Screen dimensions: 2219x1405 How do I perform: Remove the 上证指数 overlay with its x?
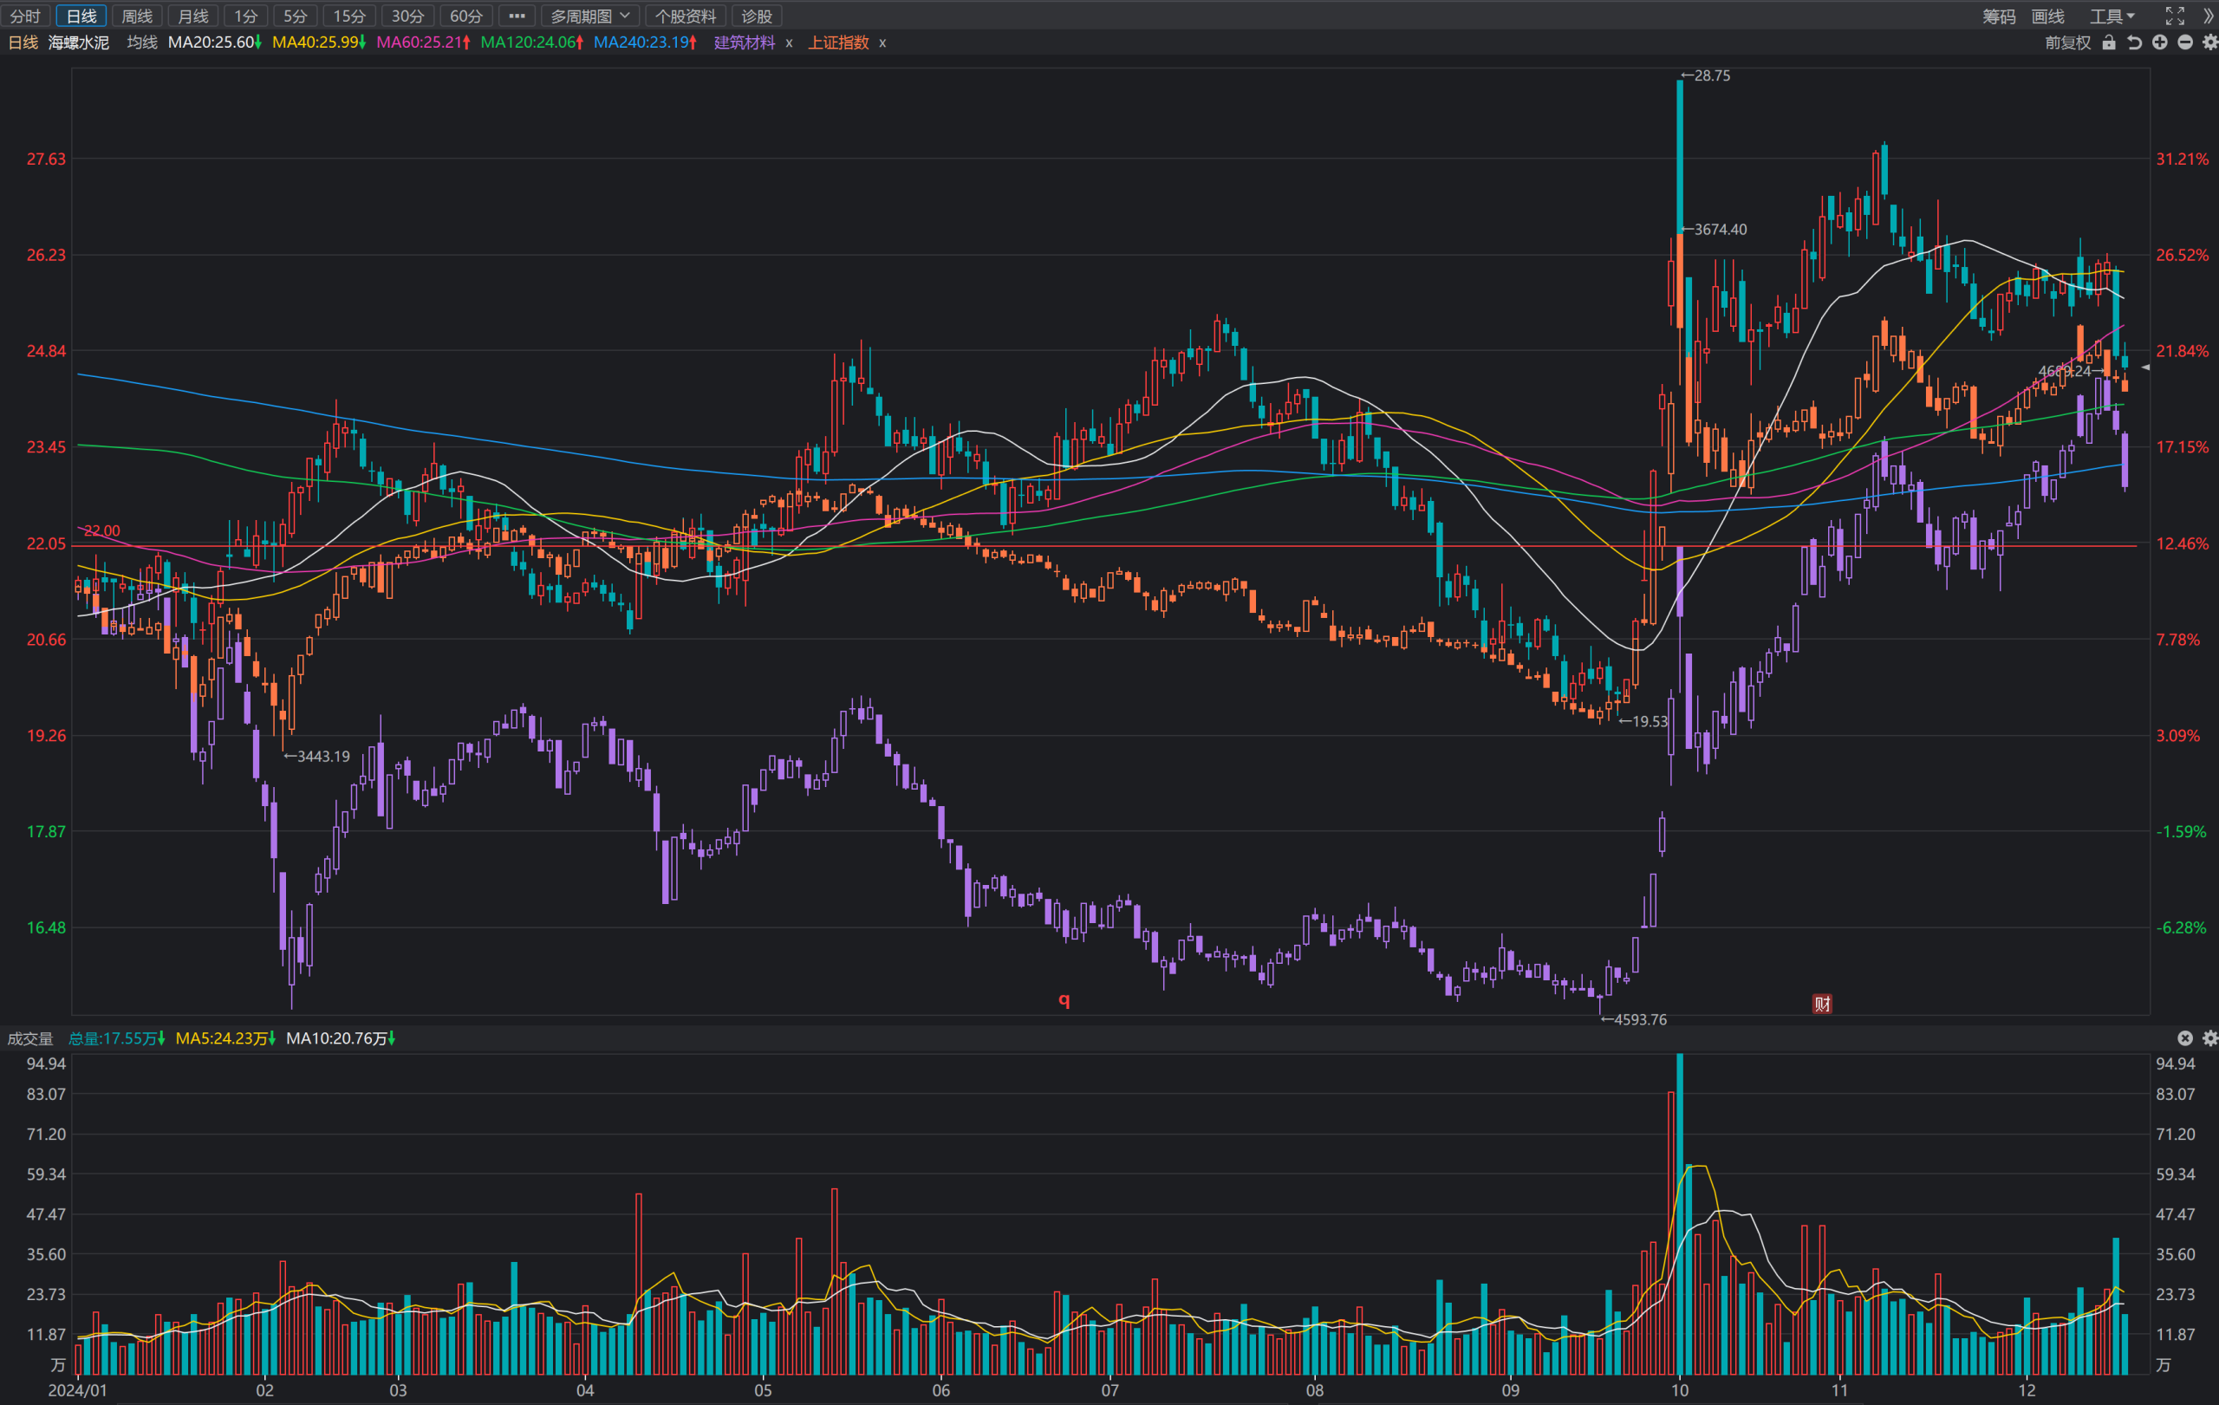[x=882, y=42]
